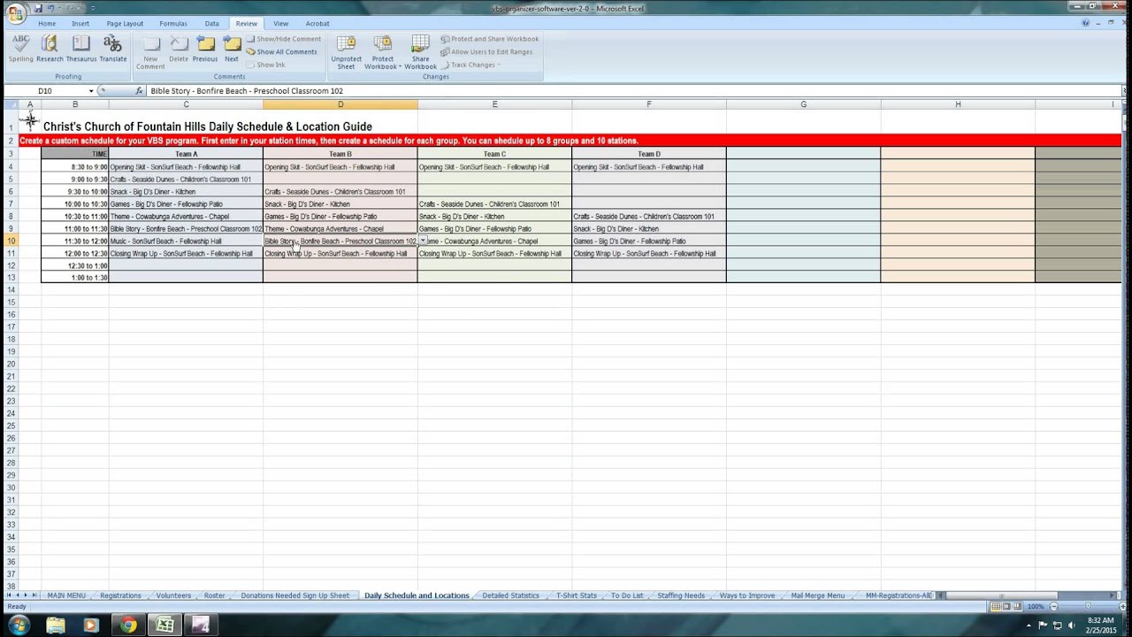
Task: Switch to Roster sheet tab
Action: pyautogui.click(x=214, y=595)
